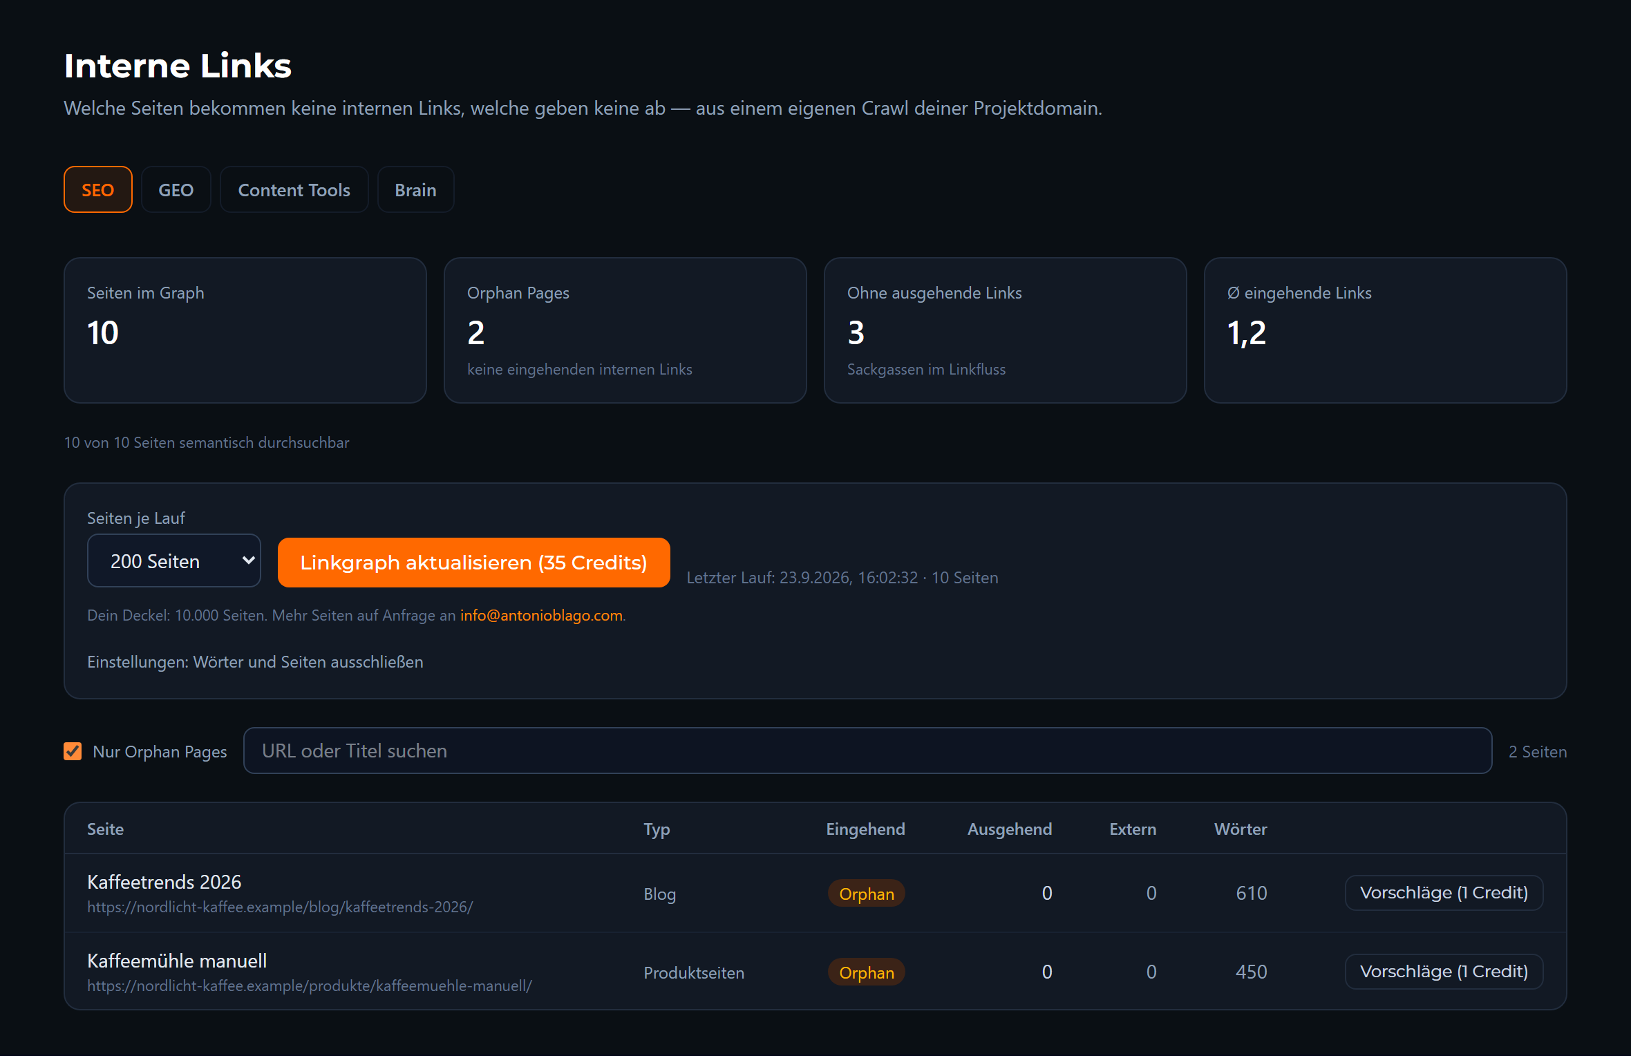Click the Kaffeemühle manuell page title
The width and height of the screenshot is (1631, 1056).
pos(177,961)
